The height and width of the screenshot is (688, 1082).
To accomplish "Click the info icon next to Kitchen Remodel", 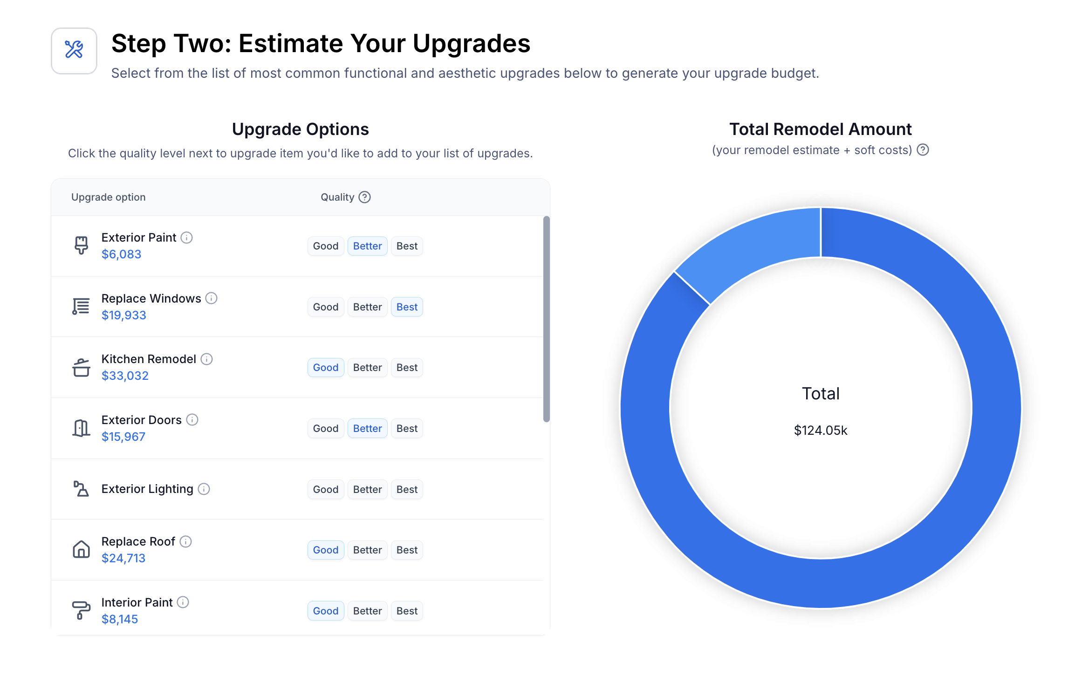I will [206, 359].
